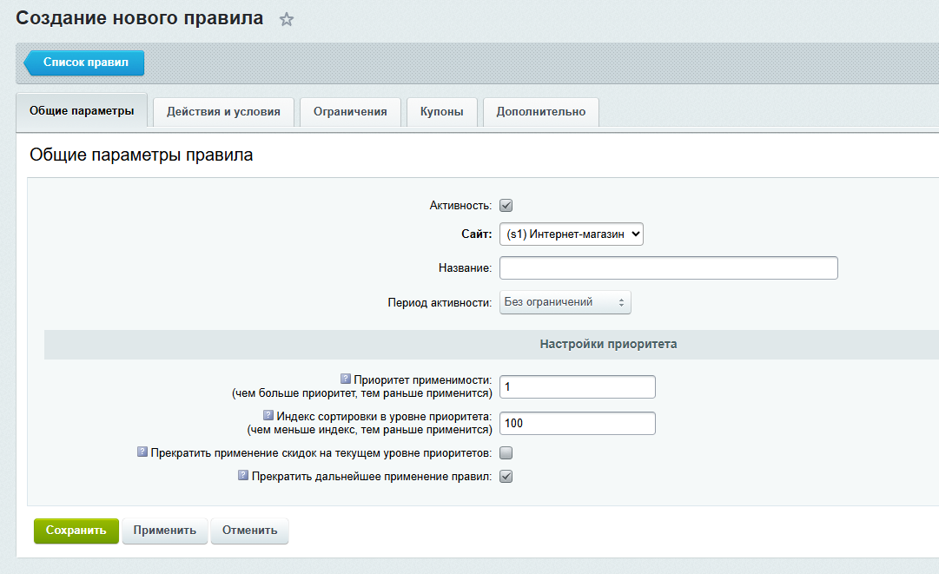Open the Ограничения tab
The height and width of the screenshot is (574, 939).
350,111
